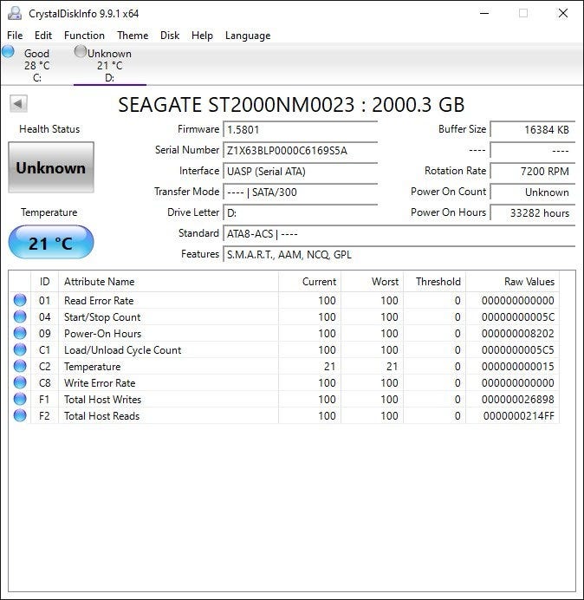Click the gray Unknown status orb for D:

click(81, 51)
